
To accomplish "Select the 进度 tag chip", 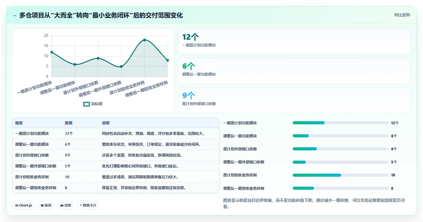I will tap(65, 205).
